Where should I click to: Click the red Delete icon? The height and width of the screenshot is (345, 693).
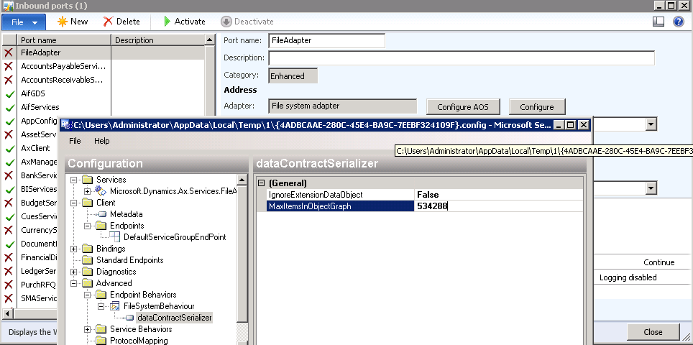[108, 22]
